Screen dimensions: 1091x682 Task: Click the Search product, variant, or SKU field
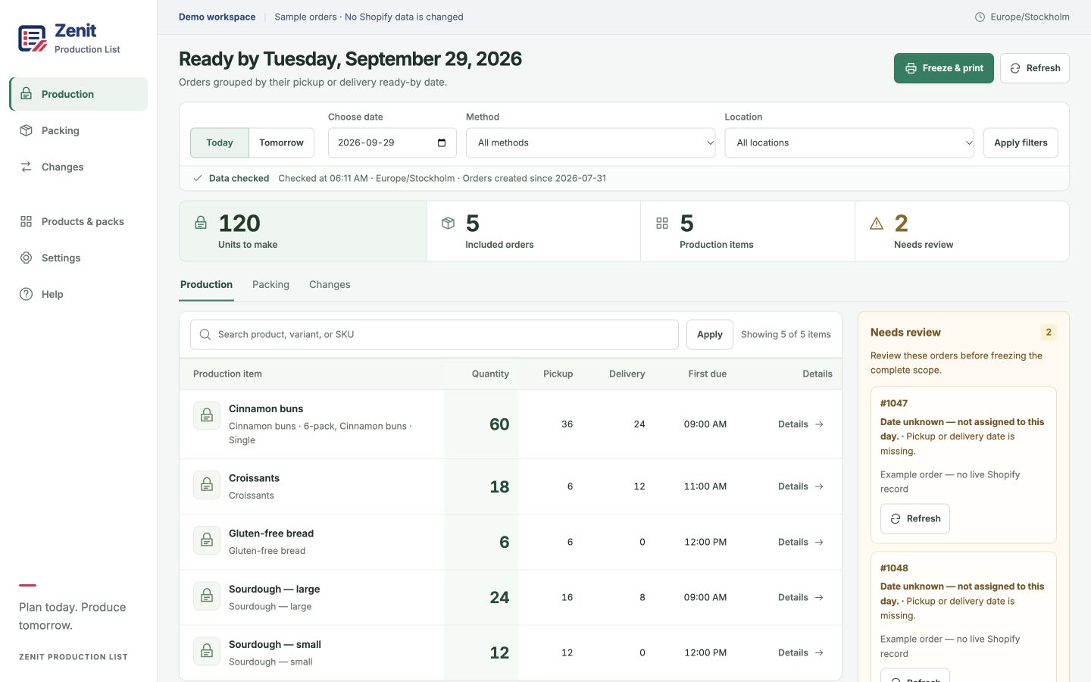[434, 334]
